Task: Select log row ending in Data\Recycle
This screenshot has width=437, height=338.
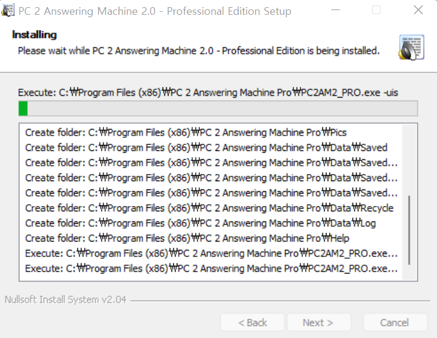Action: click(x=209, y=208)
